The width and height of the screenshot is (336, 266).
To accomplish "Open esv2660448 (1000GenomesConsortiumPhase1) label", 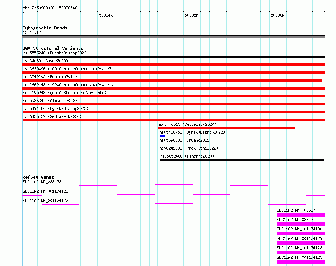I will 68,85.
